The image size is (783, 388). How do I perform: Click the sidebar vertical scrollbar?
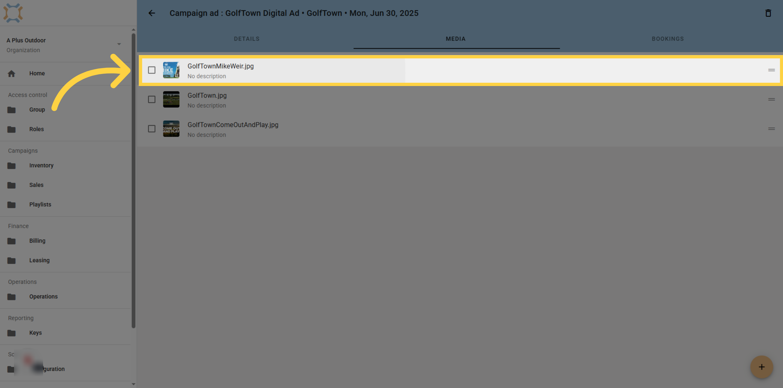(133, 181)
